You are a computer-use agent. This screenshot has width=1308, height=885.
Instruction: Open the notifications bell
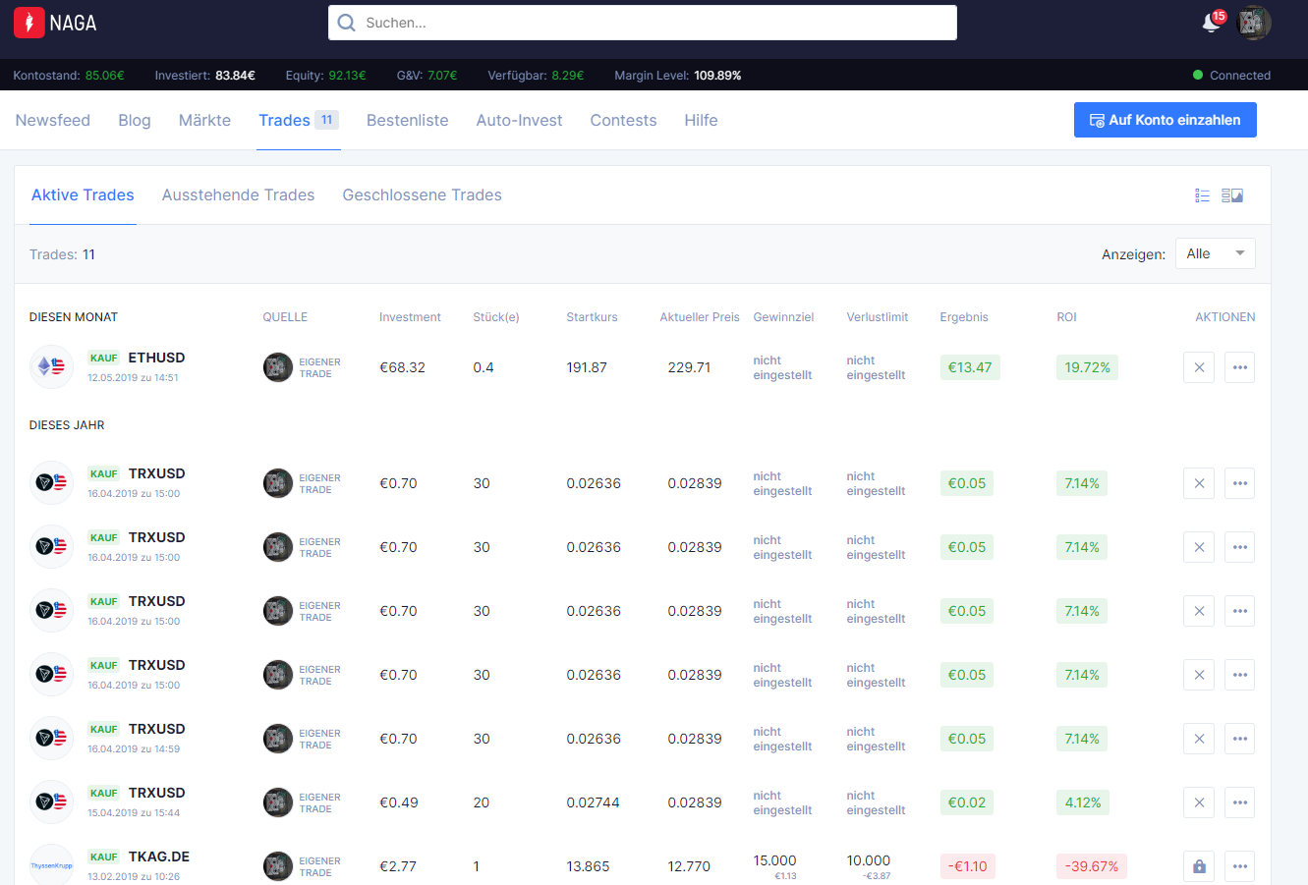[x=1212, y=23]
